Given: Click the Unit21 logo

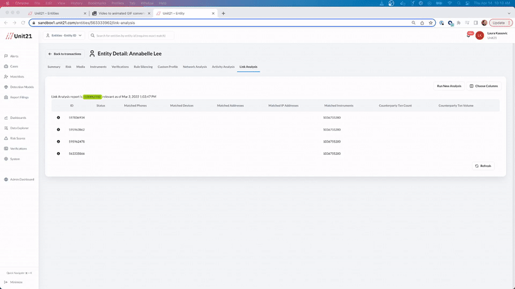Looking at the screenshot, I should 19,36.
